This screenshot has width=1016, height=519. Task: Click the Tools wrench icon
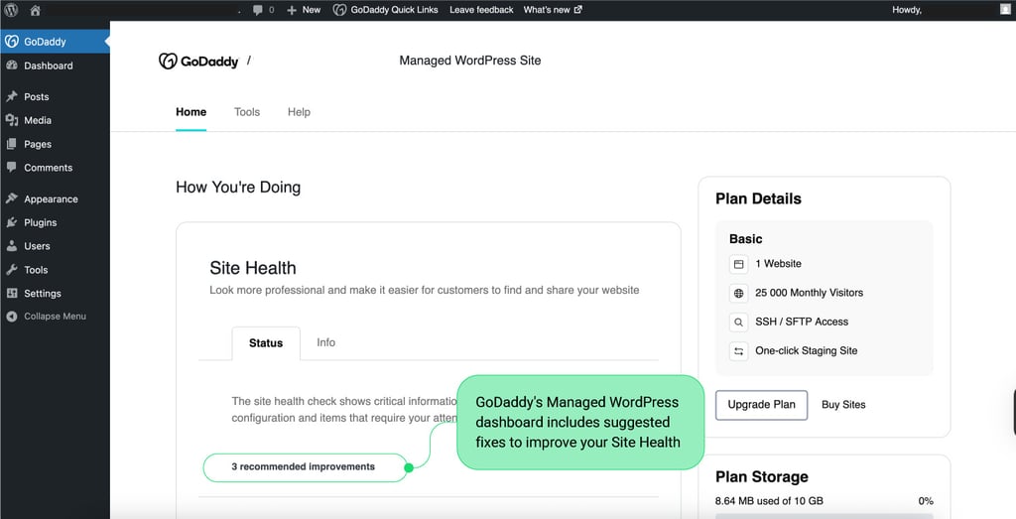pyautogui.click(x=12, y=270)
